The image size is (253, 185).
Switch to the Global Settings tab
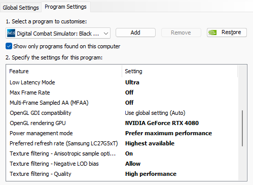21,8
